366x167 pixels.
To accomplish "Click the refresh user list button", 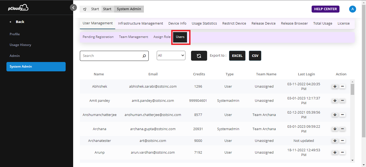I will [x=199, y=56].
